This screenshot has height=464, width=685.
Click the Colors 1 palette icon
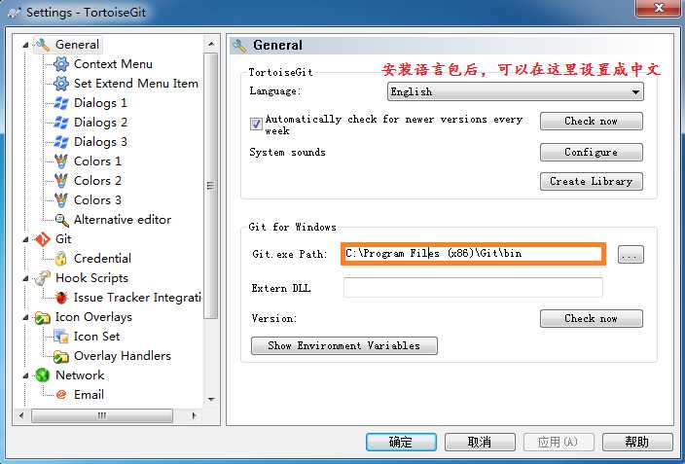(x=60, y=161)
